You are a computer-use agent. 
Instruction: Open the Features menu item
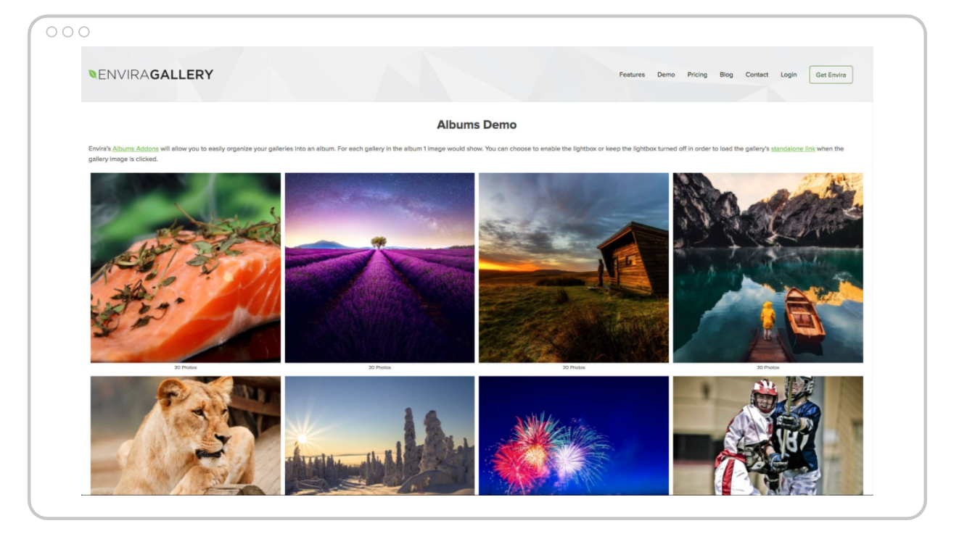click(632, 75)
